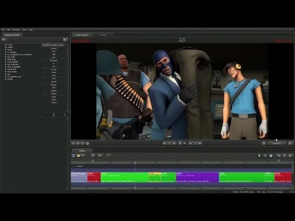Expand the heavy animation set
This screenshot has width=295, height=221.
(x=6, y=50)
